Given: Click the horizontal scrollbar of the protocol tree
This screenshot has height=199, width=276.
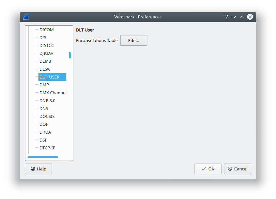Looking at the screenshot, I should tap(43, 157).
